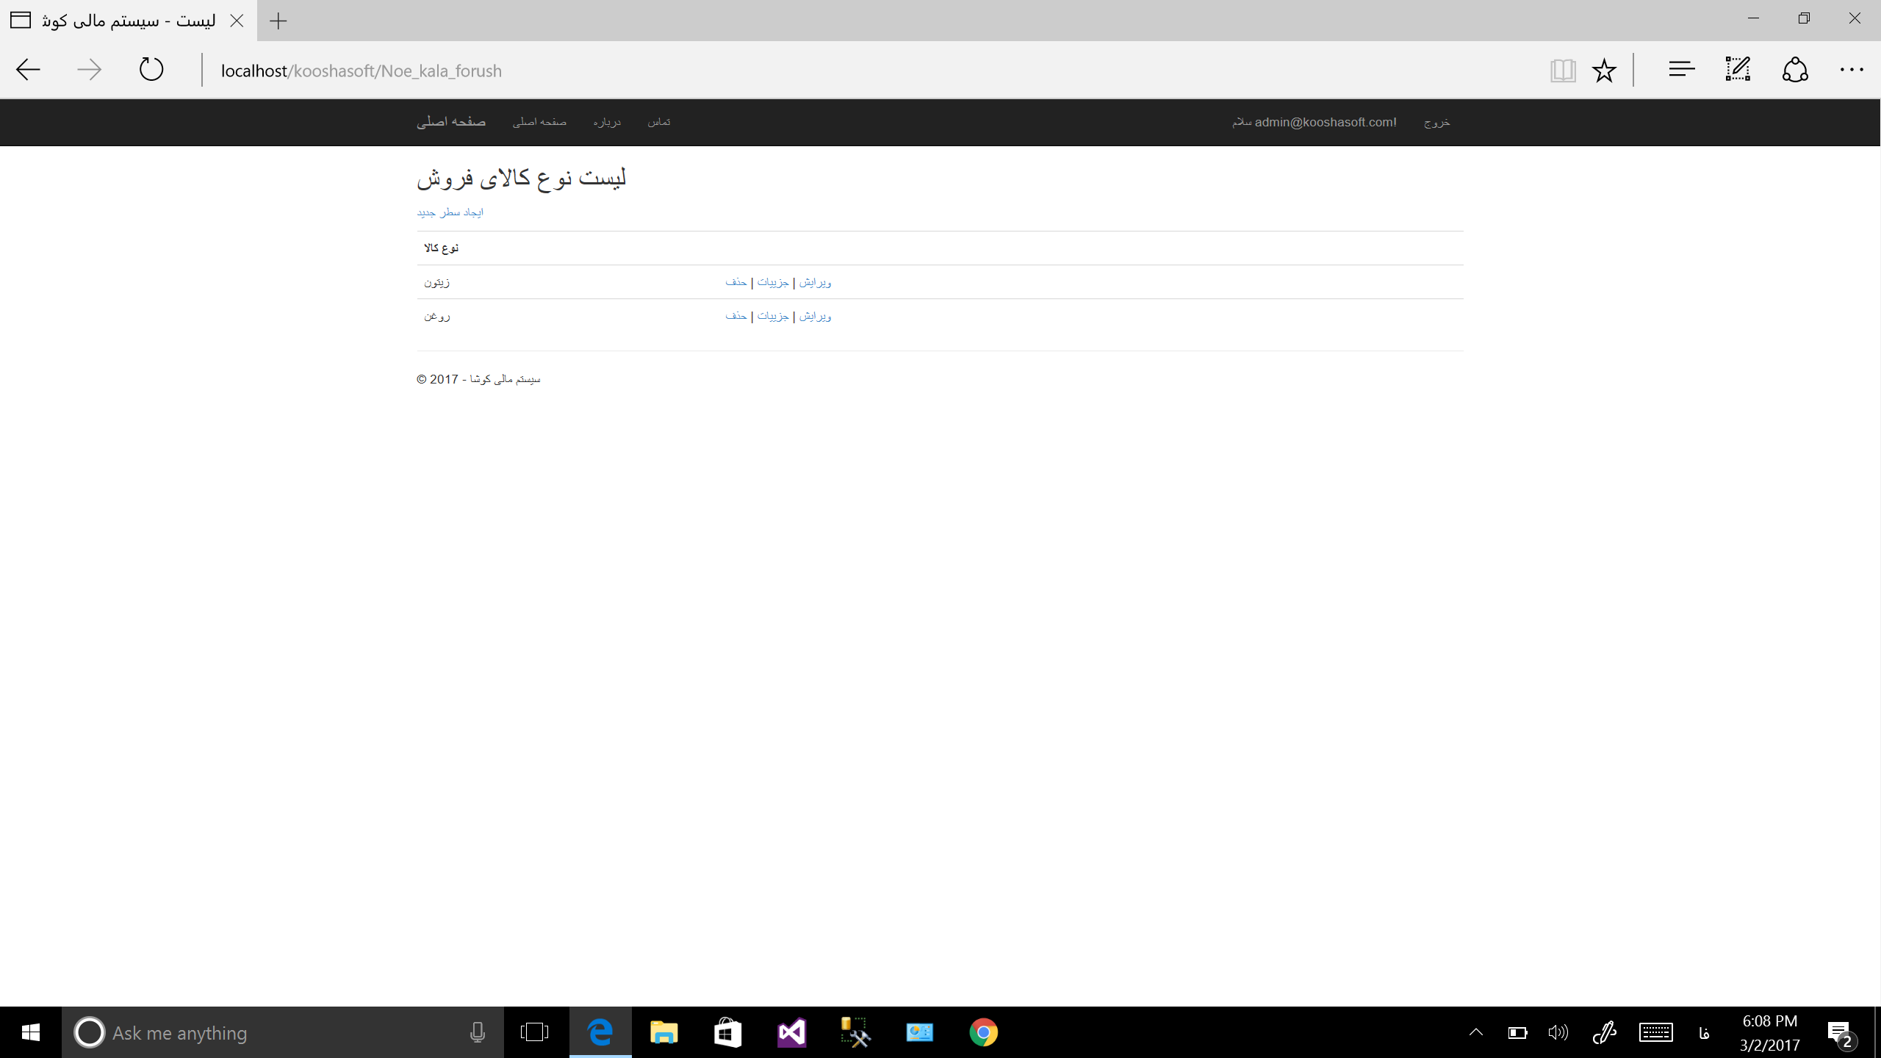Click حذف delete link for روغن row
This screenshot has width=1881, height=1058.
click(736, 316)
